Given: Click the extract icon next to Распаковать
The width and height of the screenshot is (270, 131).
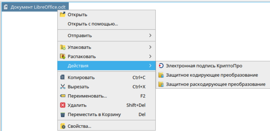Looking at the screenshot, I should pyautogui.click(x=63, y=56).
